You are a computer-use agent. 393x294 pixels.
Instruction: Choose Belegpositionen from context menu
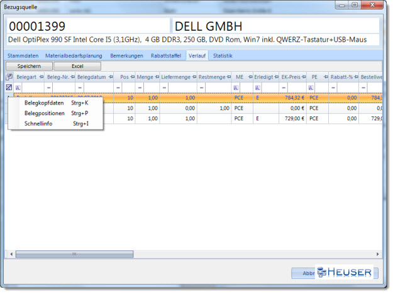click(55, 113)
